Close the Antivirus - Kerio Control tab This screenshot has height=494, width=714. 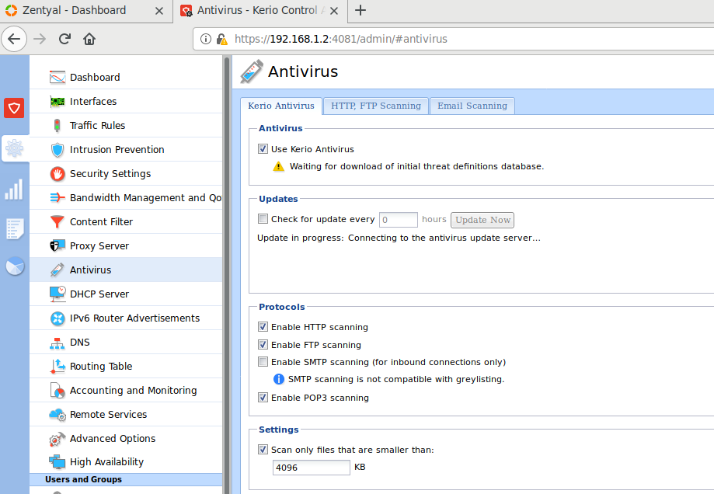(334, 11)
